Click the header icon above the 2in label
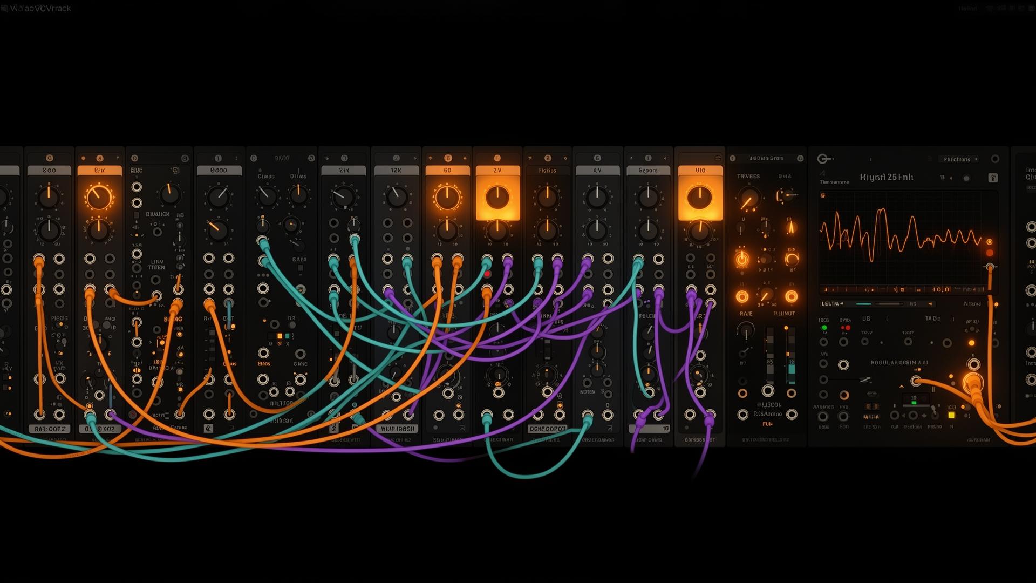The width and height of the screenshot is (1036, 583). coord(344,158)
